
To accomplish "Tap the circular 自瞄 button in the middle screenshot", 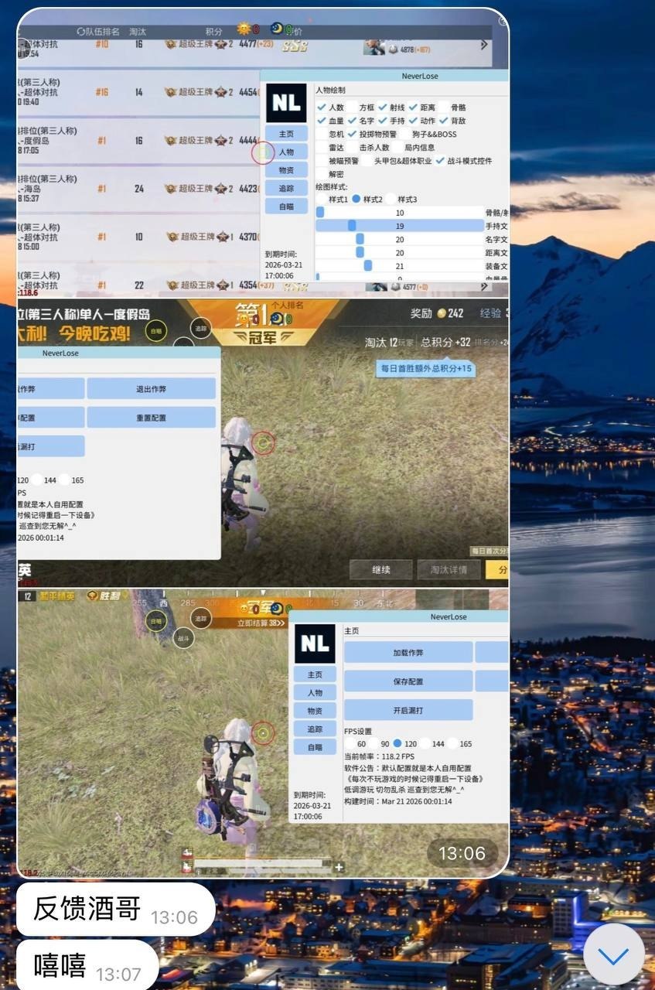I will click(x=157, y=331).
